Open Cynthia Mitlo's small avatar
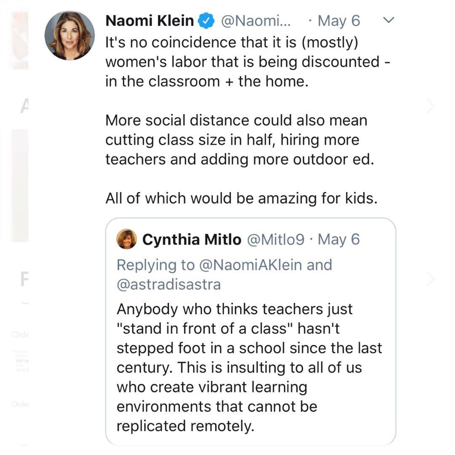Image resolution: width=455 pixels, height=455 pixels. (126, 239)
